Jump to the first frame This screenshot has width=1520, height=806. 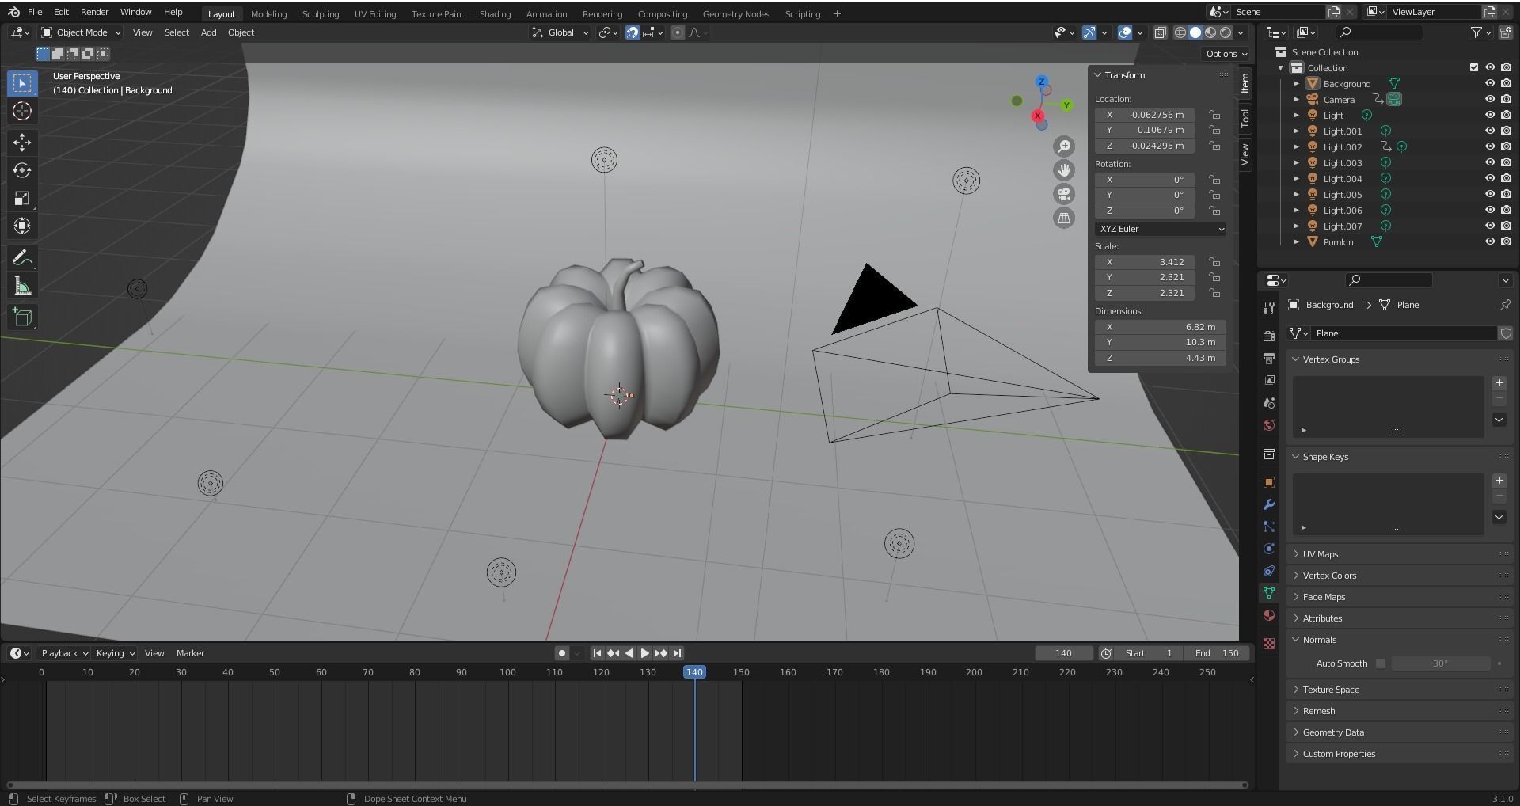[x=597, y=653]
